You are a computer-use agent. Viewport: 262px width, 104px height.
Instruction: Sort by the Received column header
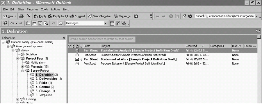197,46
